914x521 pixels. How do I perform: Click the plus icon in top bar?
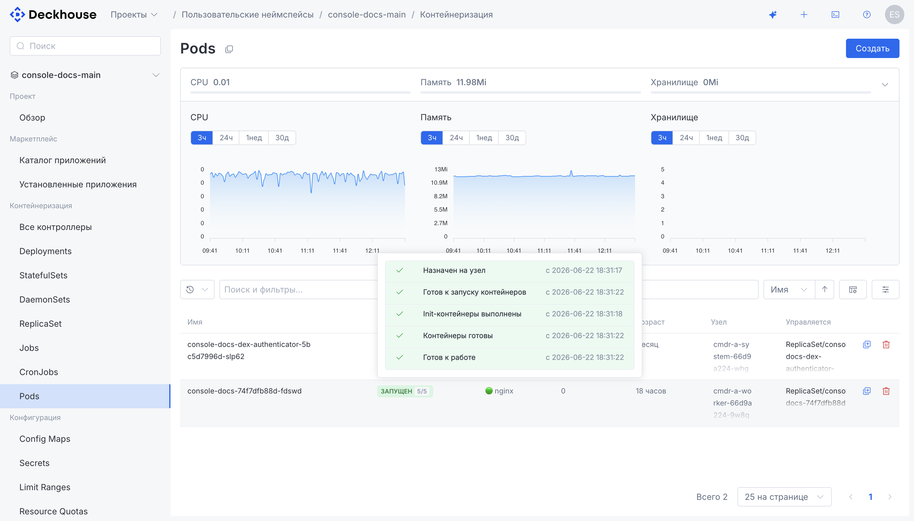click(x=804, y=15)
